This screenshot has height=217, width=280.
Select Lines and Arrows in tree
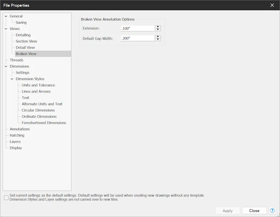(36, 91)
